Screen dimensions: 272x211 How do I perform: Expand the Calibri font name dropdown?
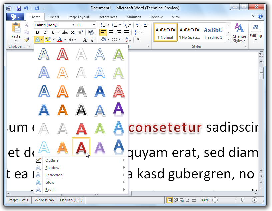tap(73, 25)
